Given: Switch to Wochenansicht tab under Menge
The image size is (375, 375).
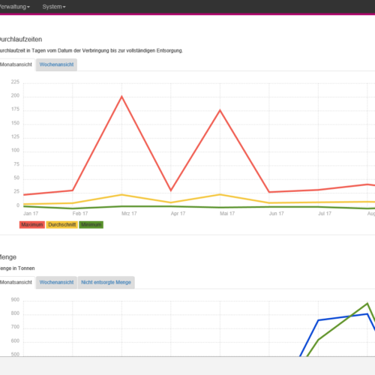Looking at the screenshot, I should coord(56,282).
